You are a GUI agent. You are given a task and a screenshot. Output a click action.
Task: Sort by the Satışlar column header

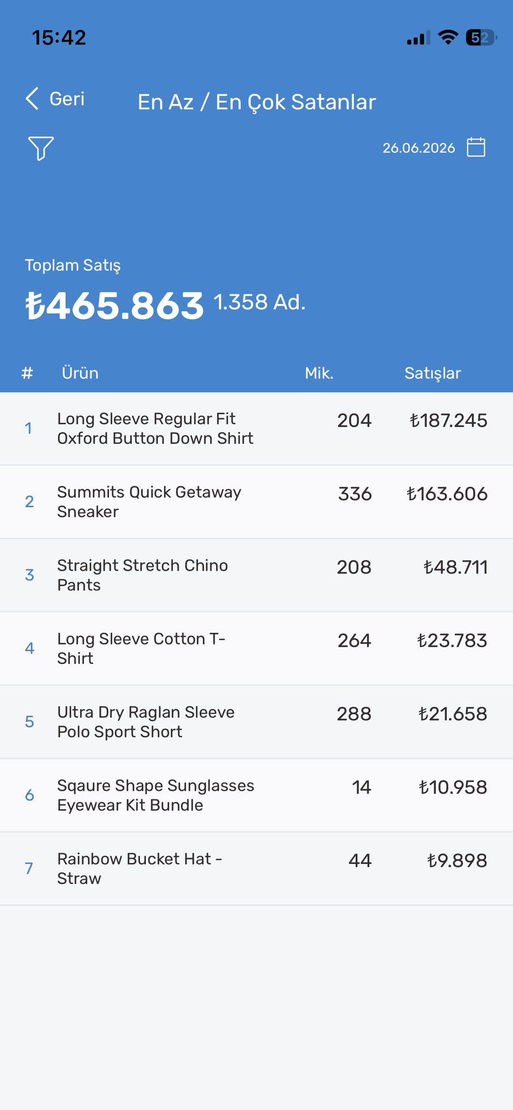433,373
